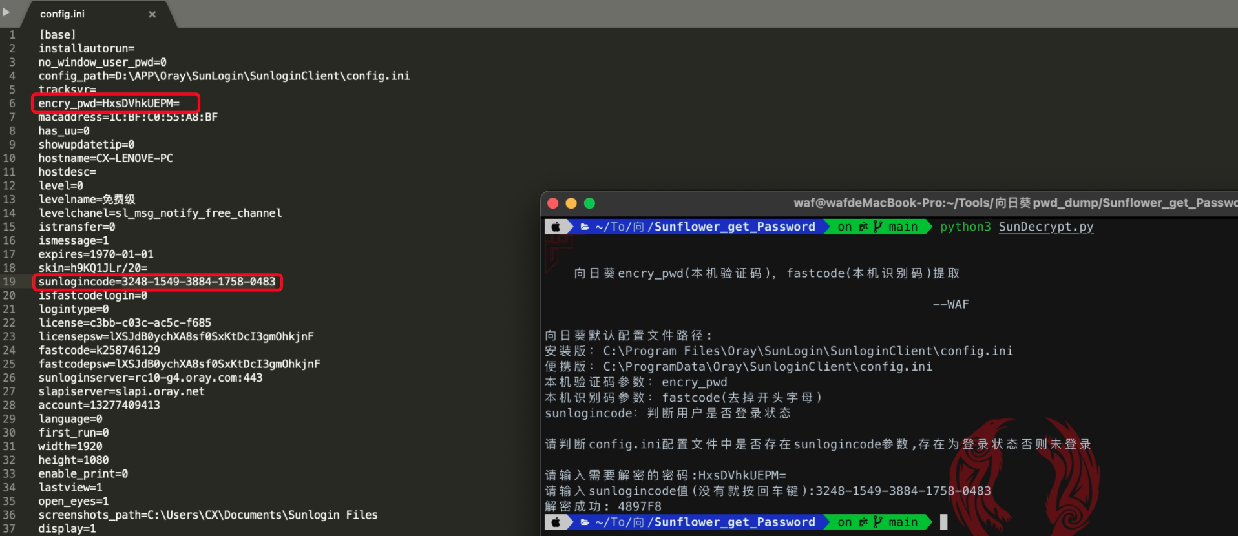Image resolution: width=1238 pixels, height=536 pixels.
Task: Click 解密成功: 4897F8 result line
Action: (603, 506)
